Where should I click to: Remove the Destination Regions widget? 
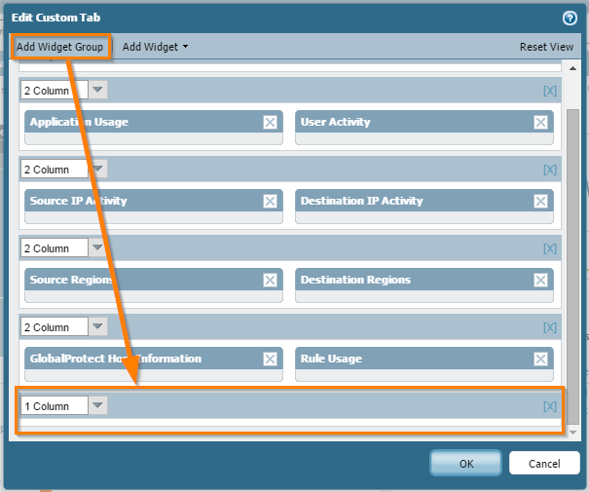[x=540, y=280]
